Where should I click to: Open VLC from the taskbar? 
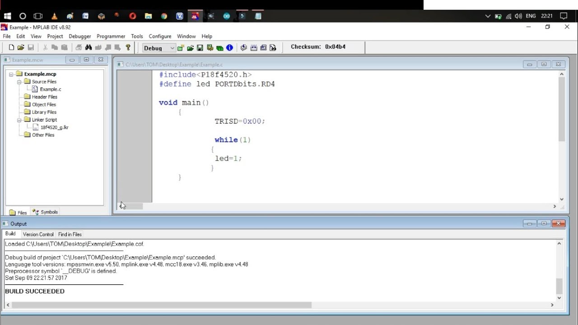54,16
